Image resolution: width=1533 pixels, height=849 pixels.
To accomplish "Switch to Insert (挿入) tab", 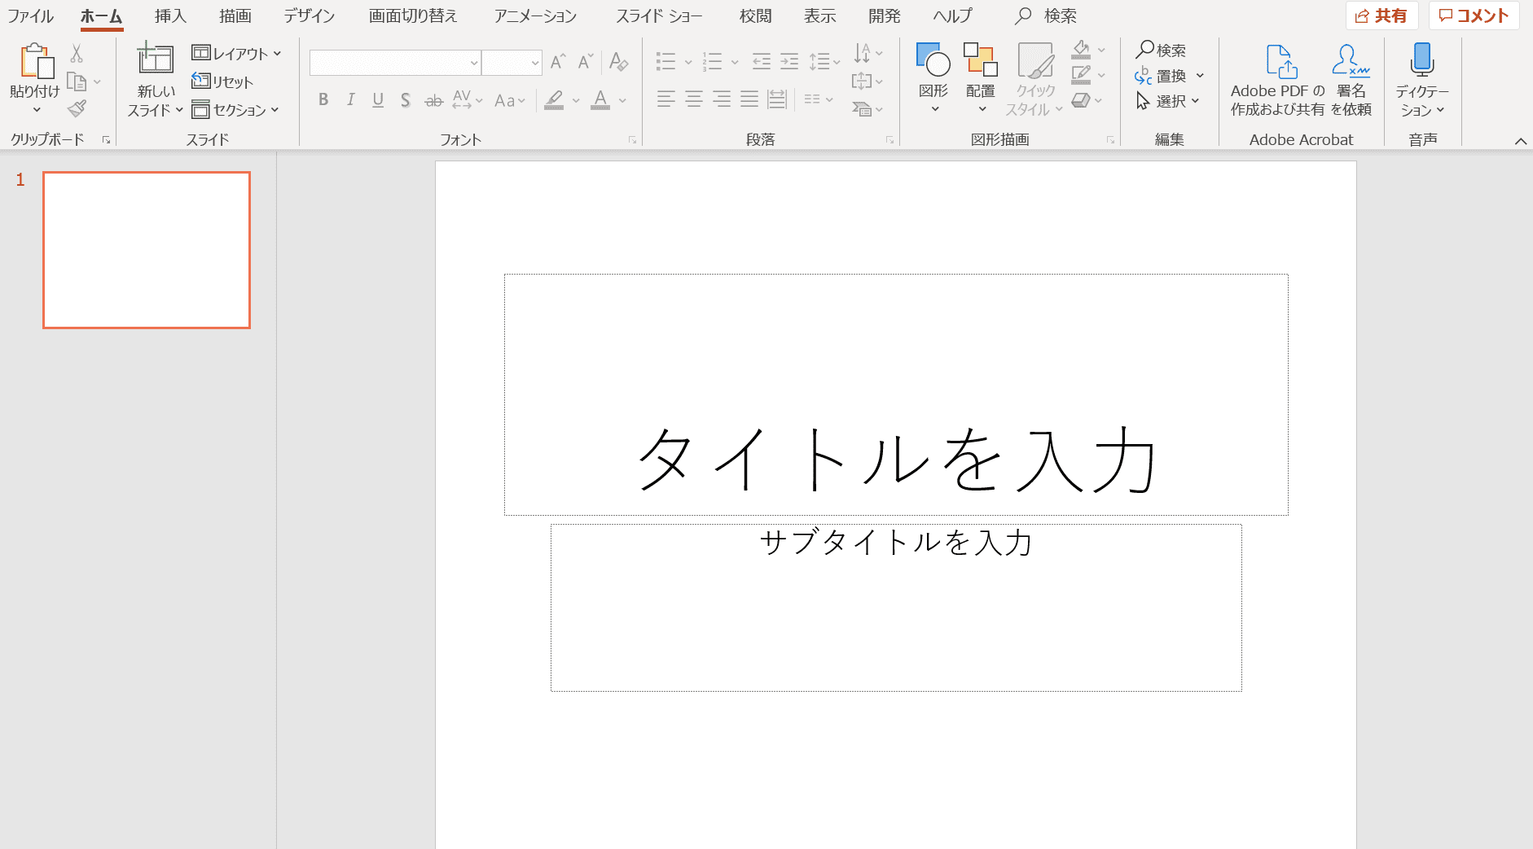I will [170, 16].
